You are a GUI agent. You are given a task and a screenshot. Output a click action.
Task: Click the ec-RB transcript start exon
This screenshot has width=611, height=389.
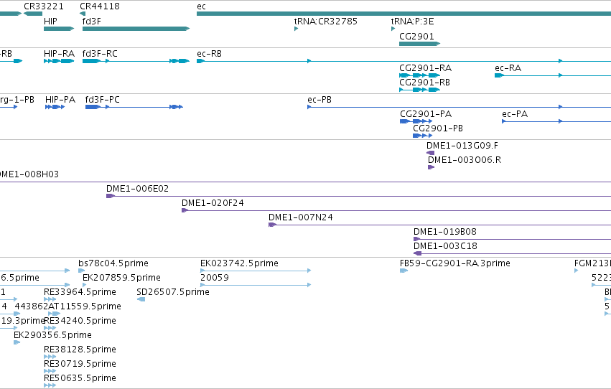tap(201, 61)
